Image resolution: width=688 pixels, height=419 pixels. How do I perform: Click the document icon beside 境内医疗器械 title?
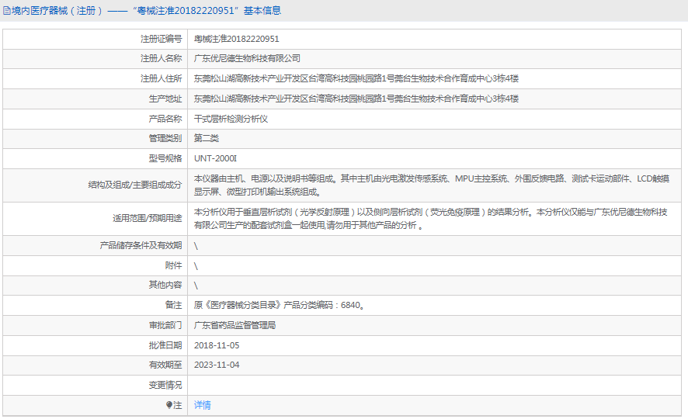tap(7, 11)
